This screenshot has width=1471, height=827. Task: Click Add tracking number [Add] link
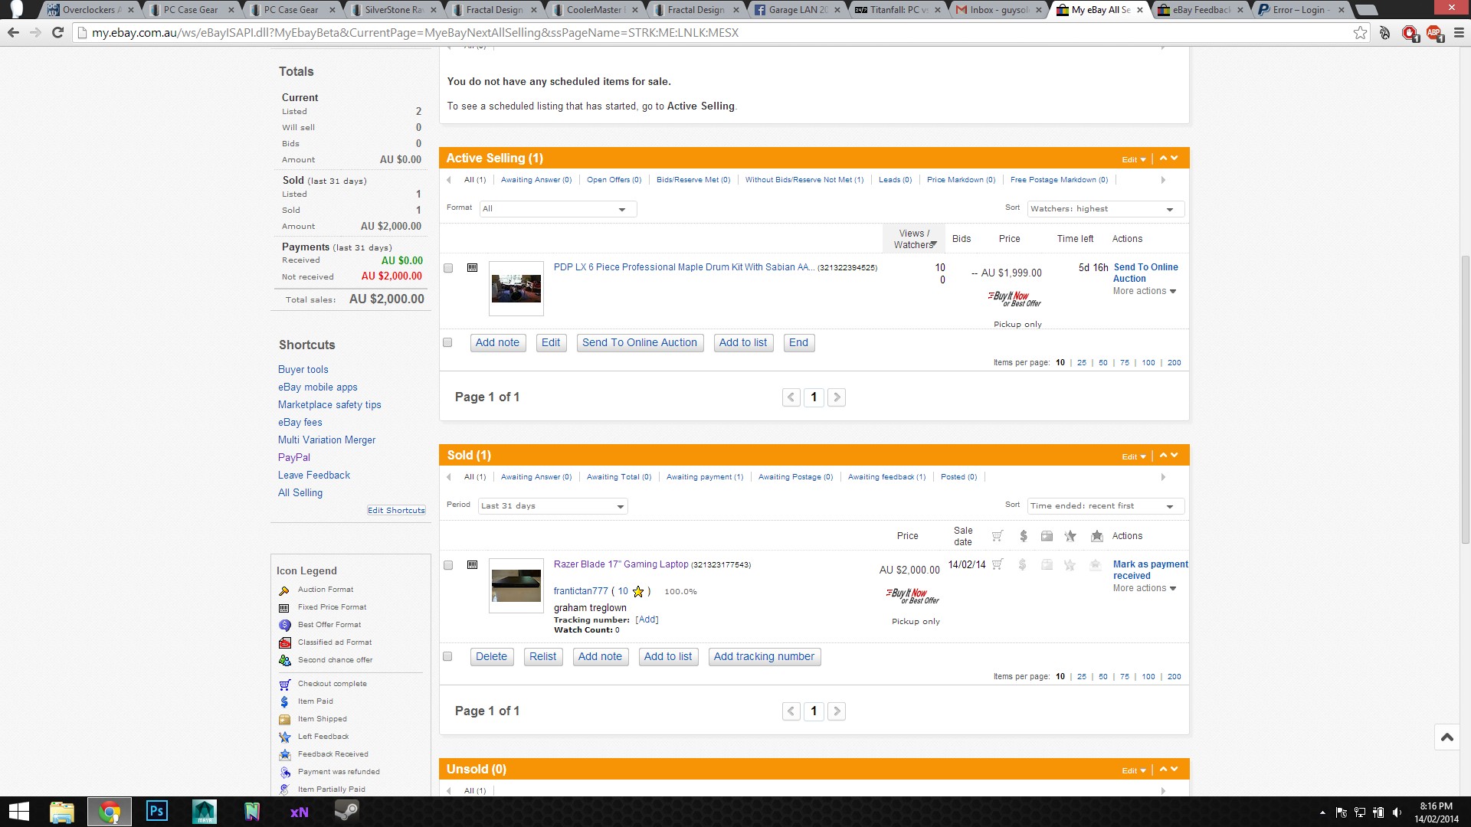point(647,619)
